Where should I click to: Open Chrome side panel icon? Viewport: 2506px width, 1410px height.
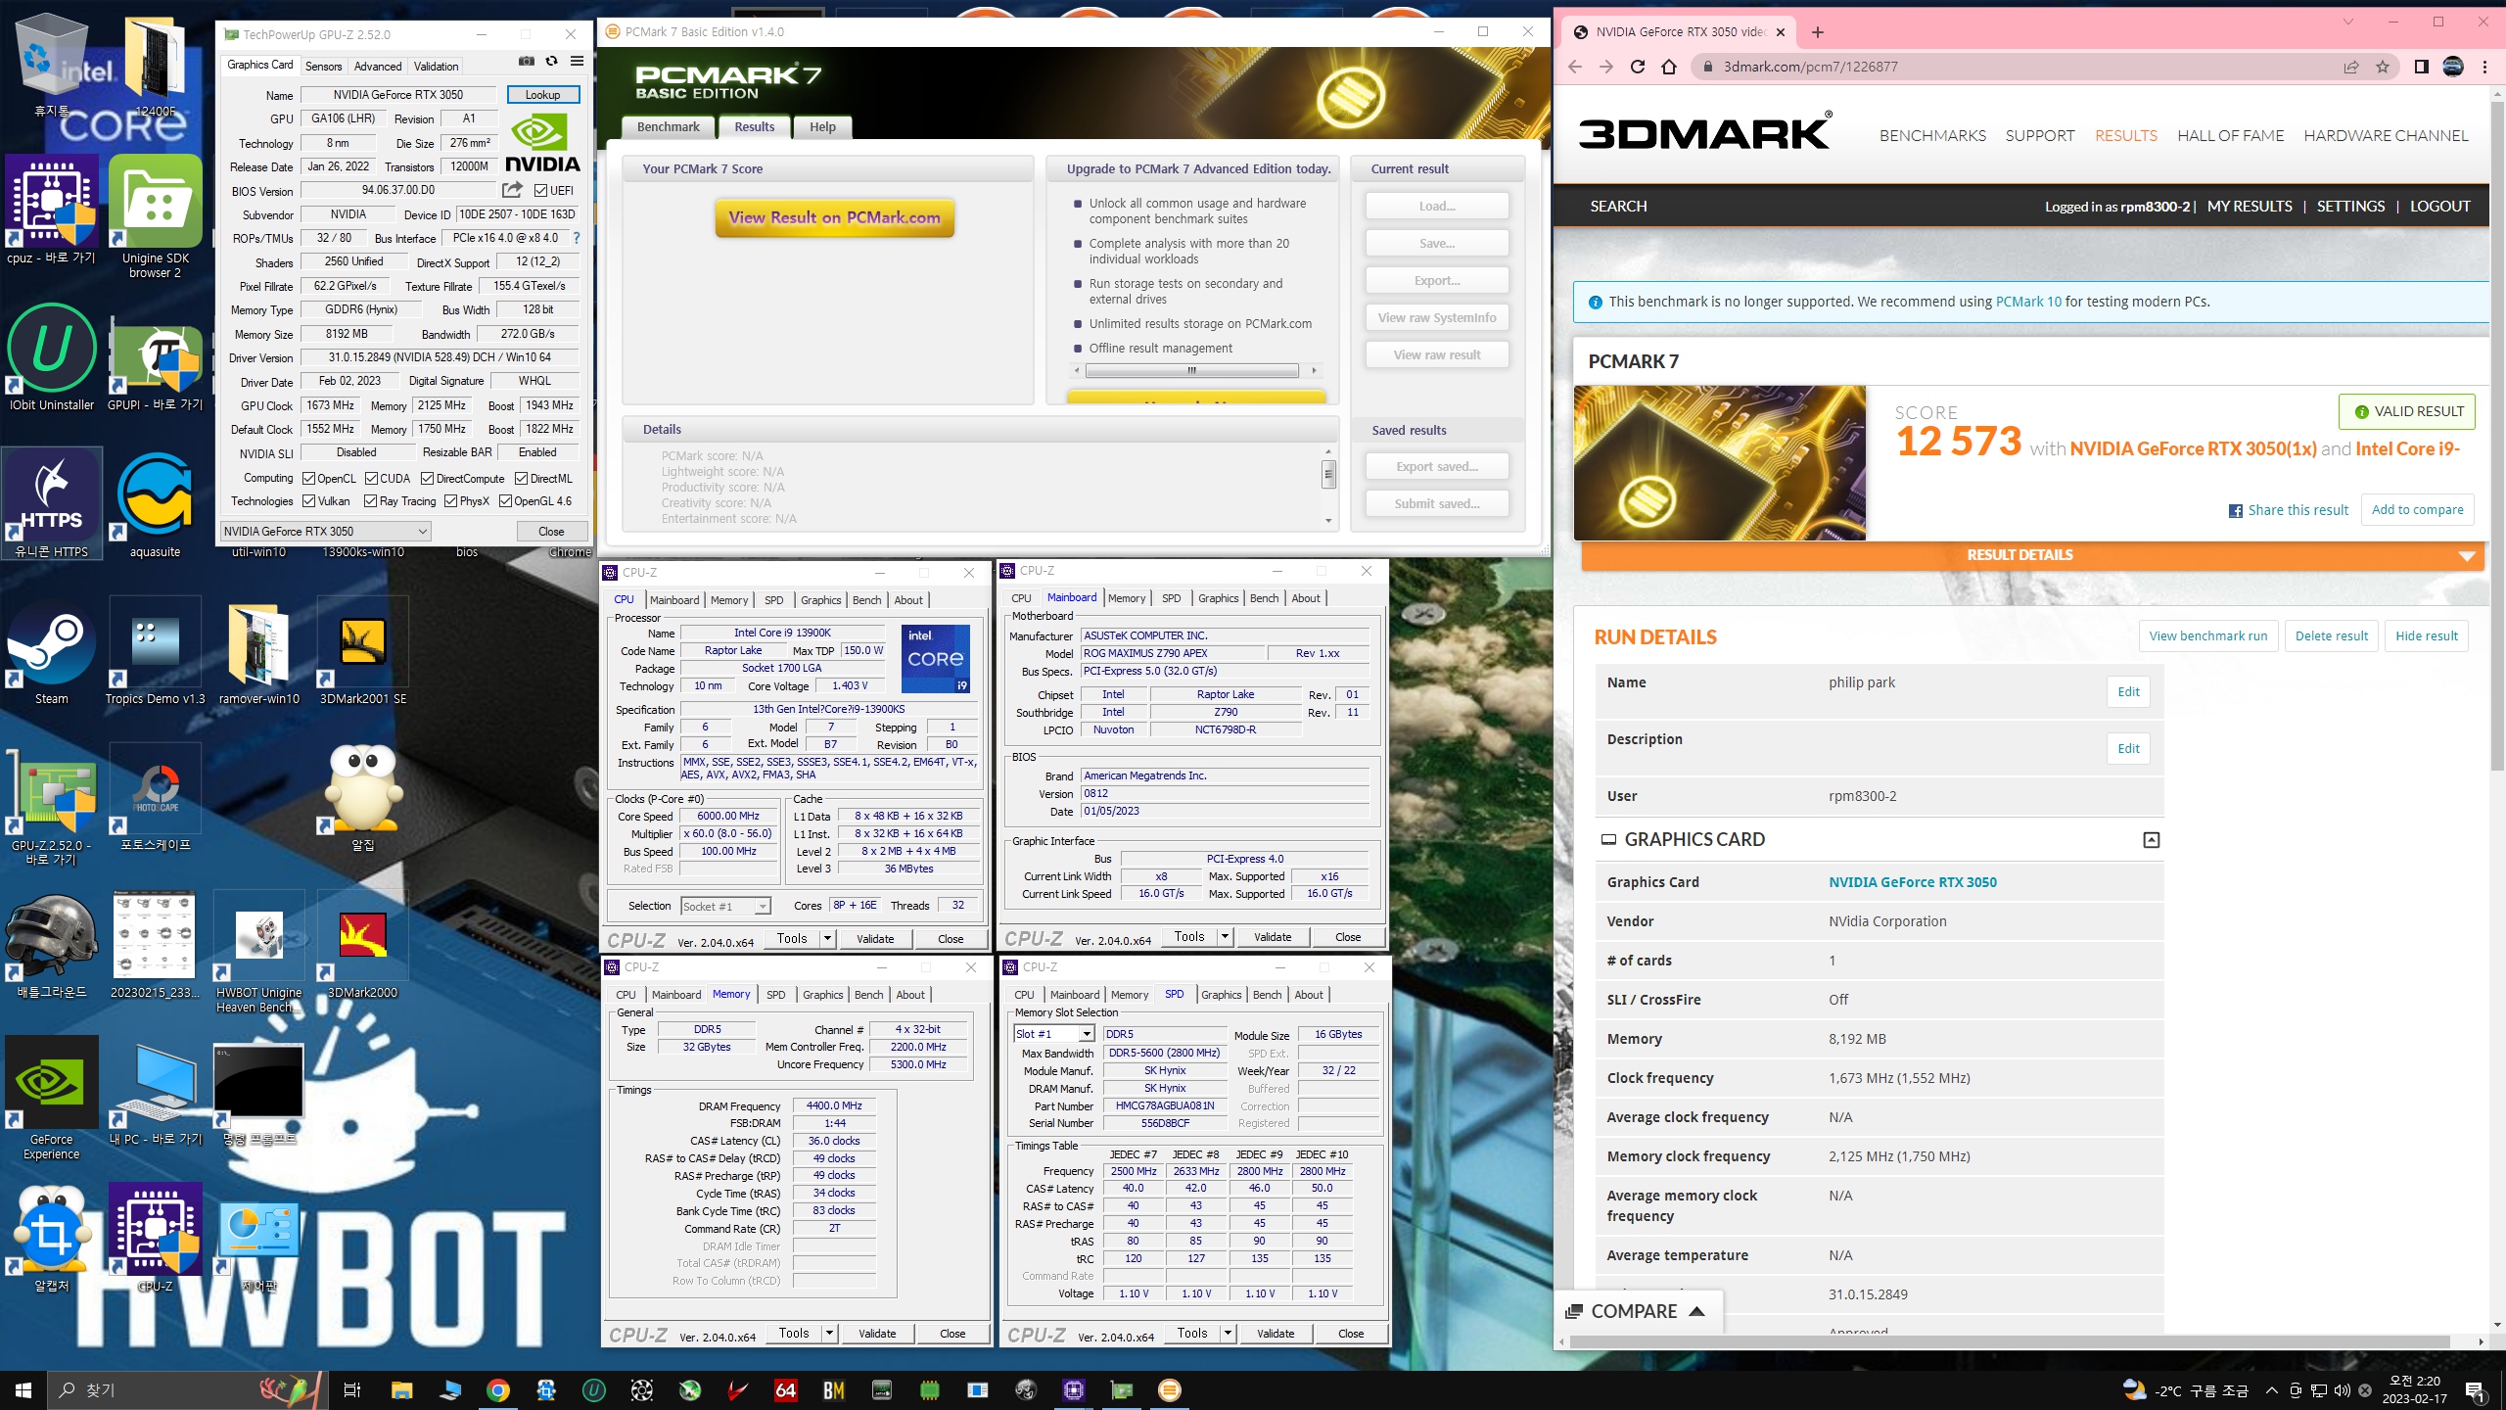click(x=2422, y=67)
